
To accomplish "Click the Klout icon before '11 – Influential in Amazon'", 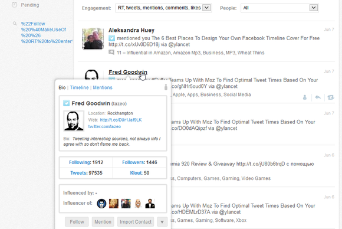I will (111, 53).
